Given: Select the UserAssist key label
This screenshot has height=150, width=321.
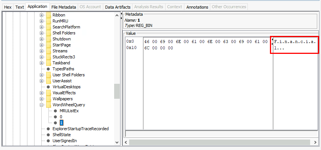Looking at the screenshot, I should coord(62,81).
